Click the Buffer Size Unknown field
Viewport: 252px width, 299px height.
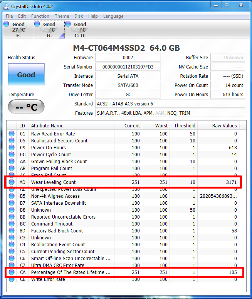click(228, 58)
